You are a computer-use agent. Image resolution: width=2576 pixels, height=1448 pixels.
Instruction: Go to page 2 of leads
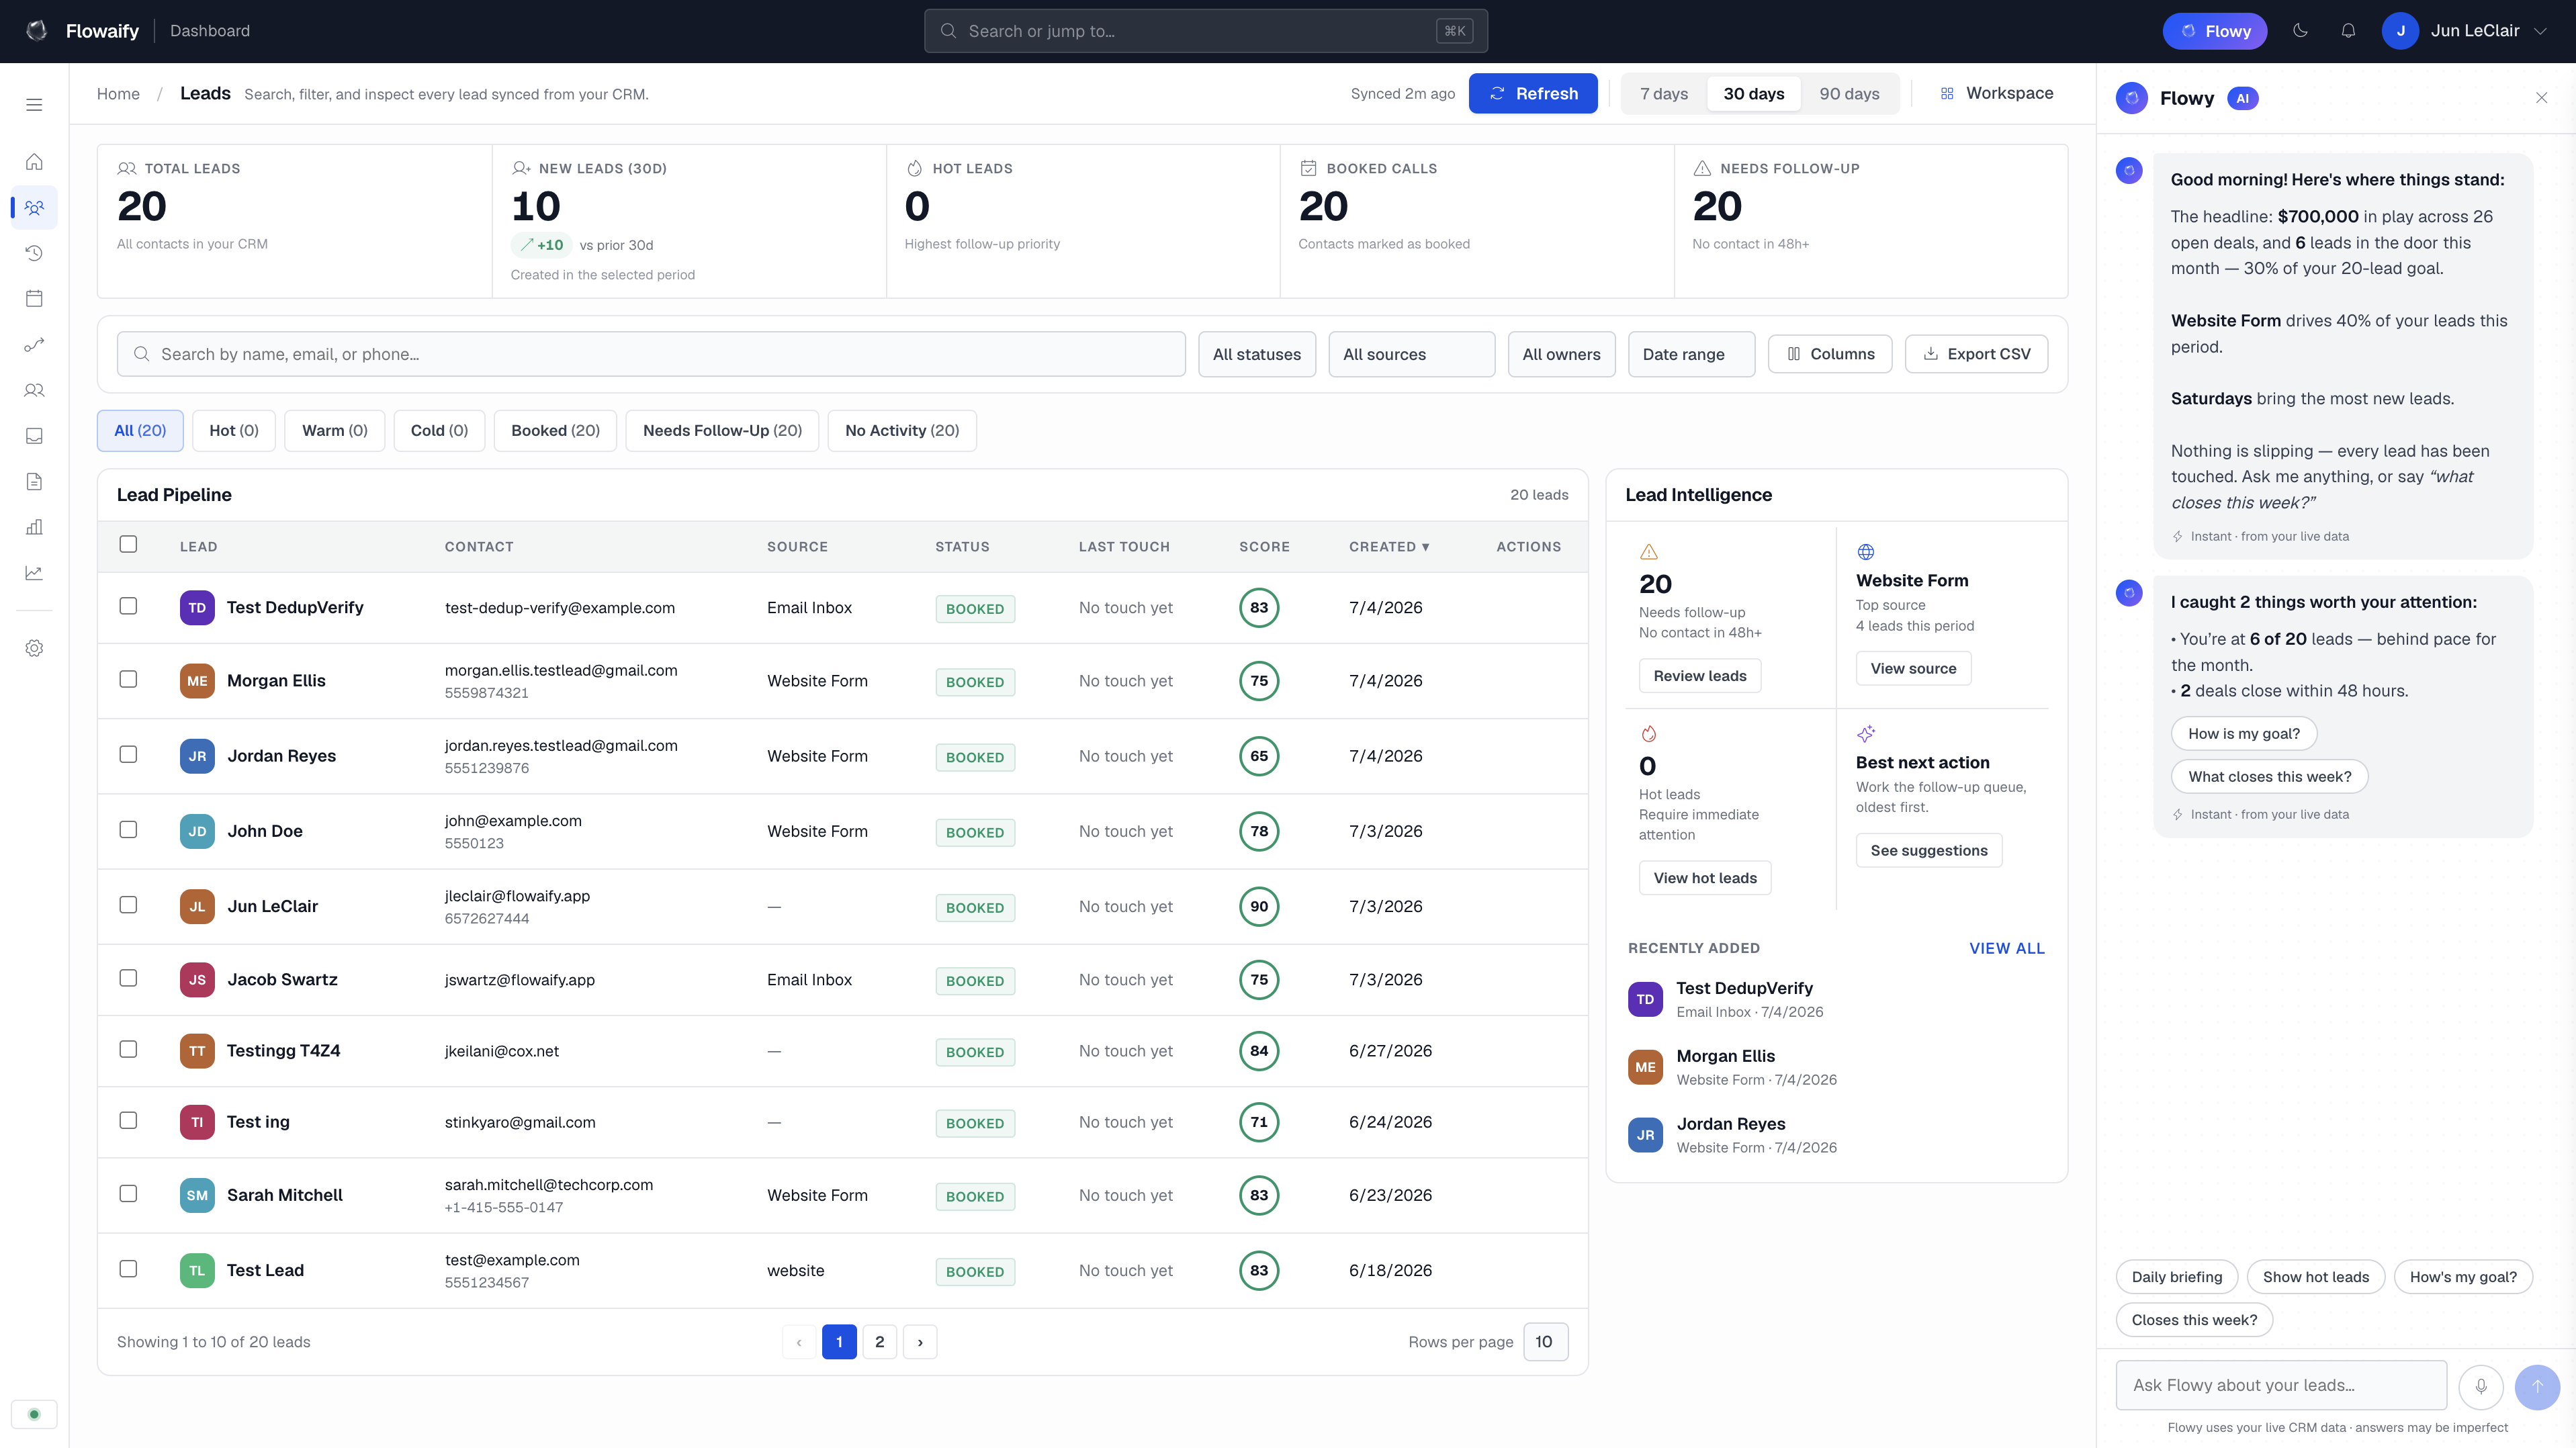[880, 1342]
